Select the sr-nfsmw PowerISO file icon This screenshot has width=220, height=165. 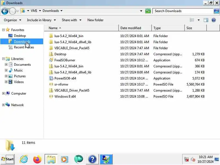click(51, 84)
